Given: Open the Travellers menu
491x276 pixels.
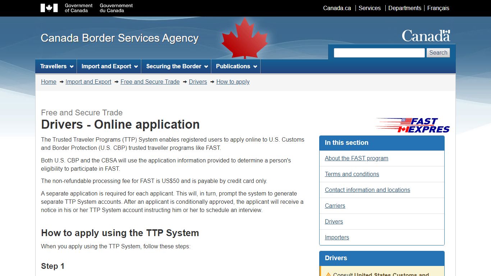Looking at the screenshot, I should coord(56,66).
